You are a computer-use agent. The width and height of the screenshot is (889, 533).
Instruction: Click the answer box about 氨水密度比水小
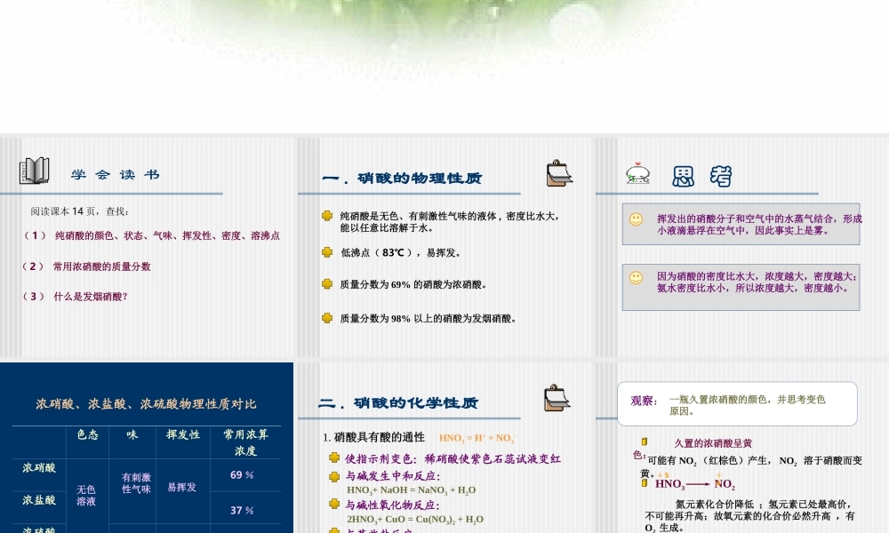741,287
